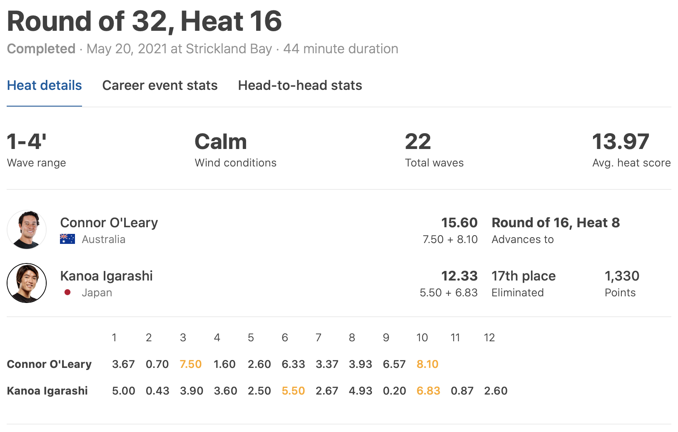Image resolution: width=678 pixels, height=432 pixels.
Task: Switch to Career event stats tab
Action: [x=160, y=85]
